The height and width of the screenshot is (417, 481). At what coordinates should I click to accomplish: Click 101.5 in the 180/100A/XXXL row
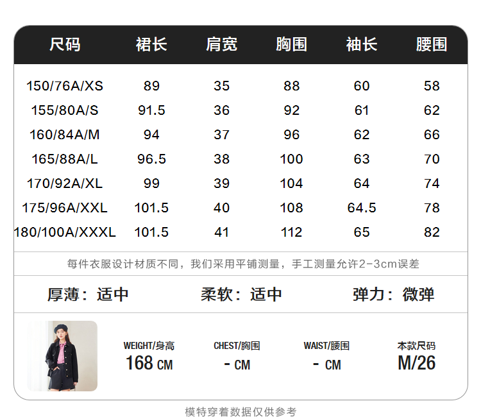coord(151,232)
